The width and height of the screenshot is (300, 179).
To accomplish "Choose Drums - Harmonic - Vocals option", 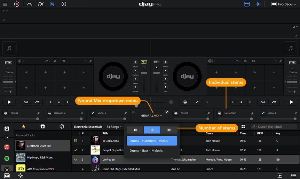I will [152, 141].
